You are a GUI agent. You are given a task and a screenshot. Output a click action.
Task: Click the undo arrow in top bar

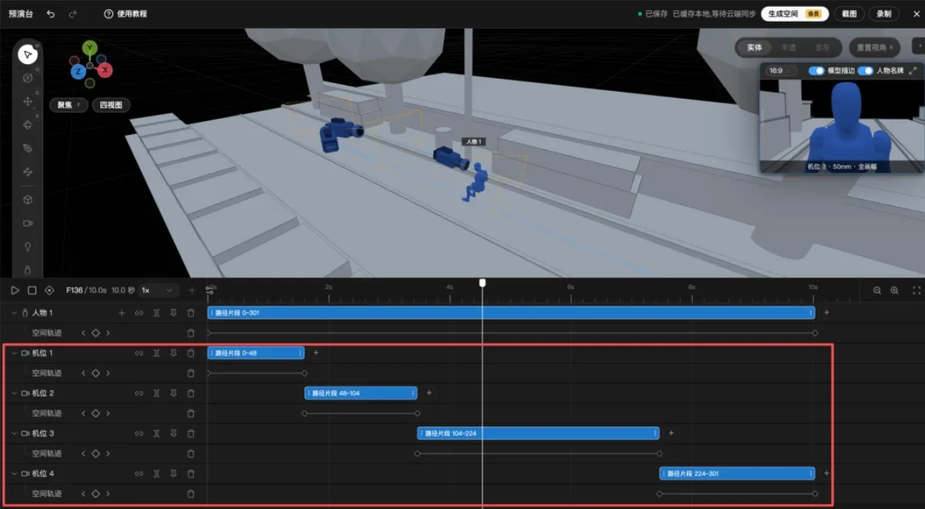click(x=50, y=14)
